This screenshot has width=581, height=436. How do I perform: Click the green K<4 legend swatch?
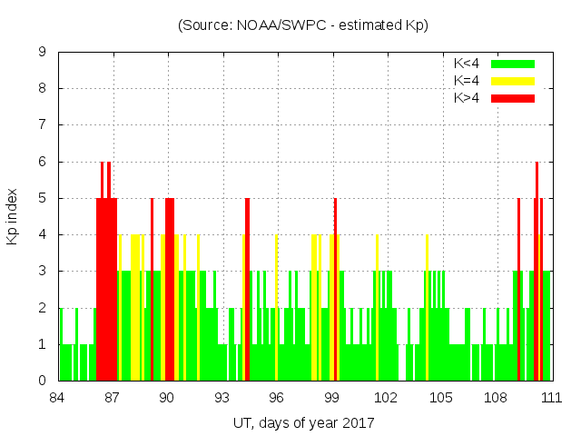point(513,64)
